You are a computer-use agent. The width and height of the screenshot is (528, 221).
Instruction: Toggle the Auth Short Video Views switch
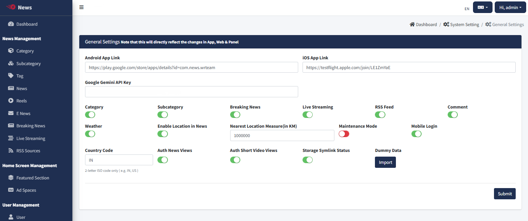click(x=235, y=160)
